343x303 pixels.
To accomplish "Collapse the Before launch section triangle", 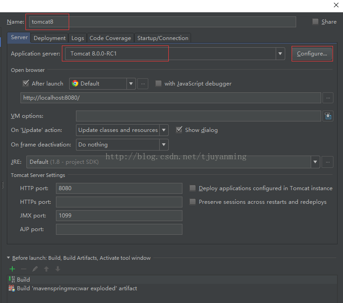I will pyautogui.click(x=8, y=258).
